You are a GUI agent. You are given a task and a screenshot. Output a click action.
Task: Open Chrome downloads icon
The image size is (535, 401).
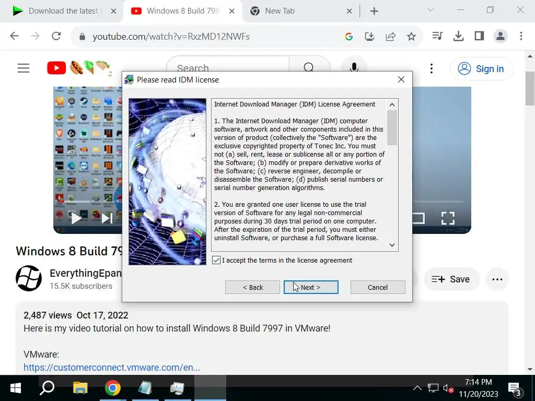[458, 36]
